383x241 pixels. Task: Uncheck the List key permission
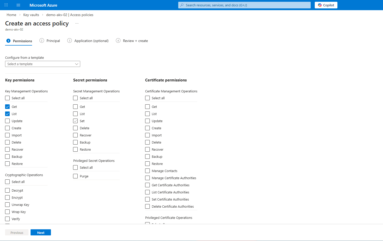coord(7,114)
